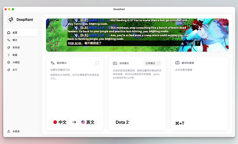This screenshot has width=238, height=144.
Task: Open the Dota 2 game selector
Action: click(122, 122)
